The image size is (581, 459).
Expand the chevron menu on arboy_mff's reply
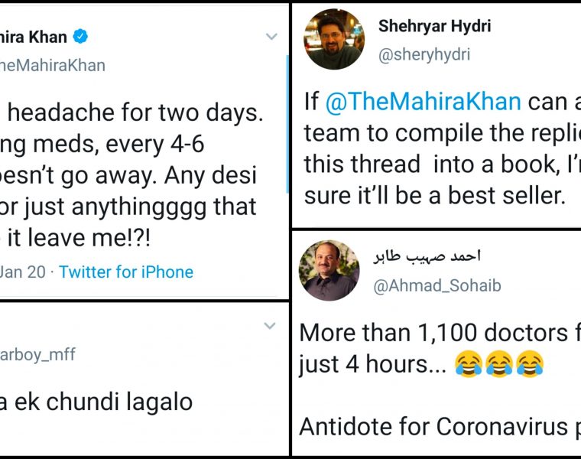click(x=269, y=327)
